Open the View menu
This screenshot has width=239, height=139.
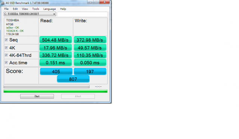pos(25,9)
